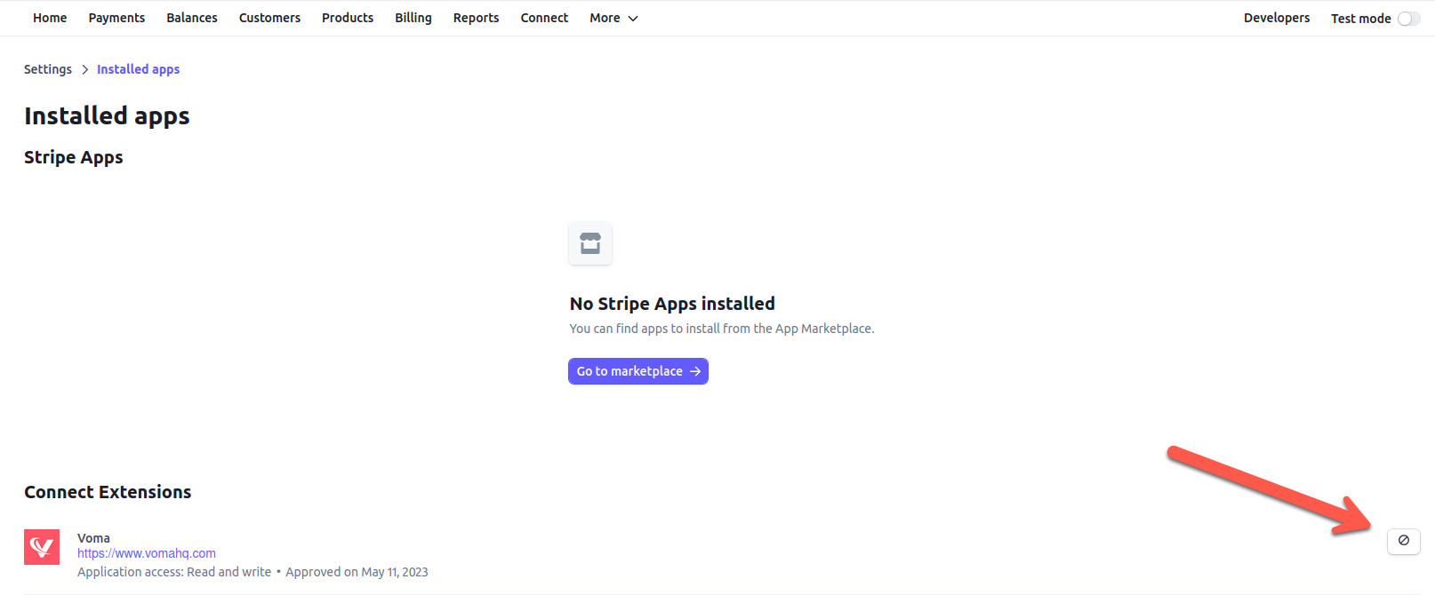Image resolution: width=1435 pixels, height=595 pixels.
Task: Expand the More menu
Action: [613, 18]
